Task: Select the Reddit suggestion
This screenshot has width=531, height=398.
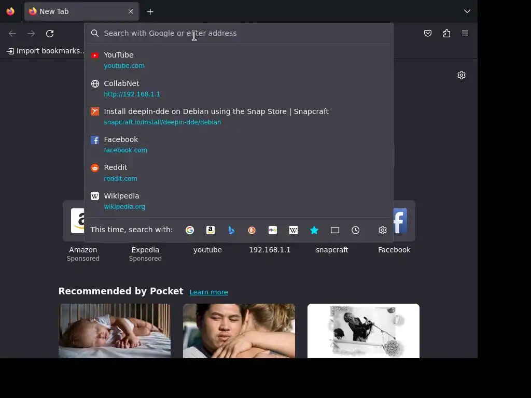Action: coord(239,173)
